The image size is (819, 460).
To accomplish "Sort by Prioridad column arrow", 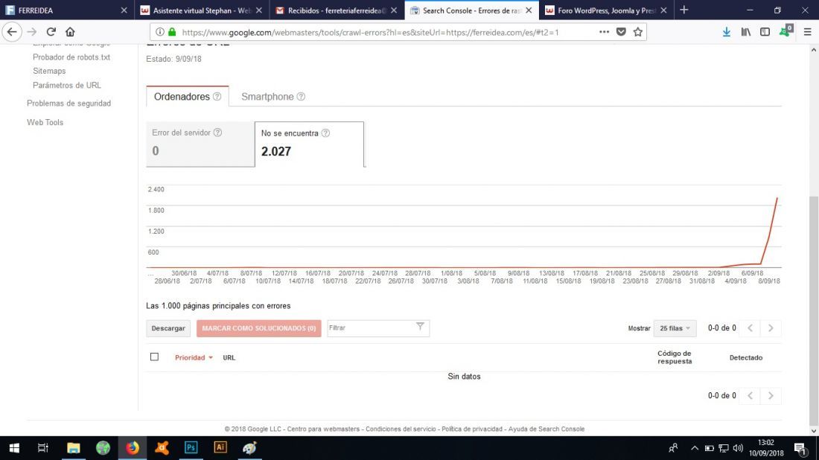I will [211, 358].
